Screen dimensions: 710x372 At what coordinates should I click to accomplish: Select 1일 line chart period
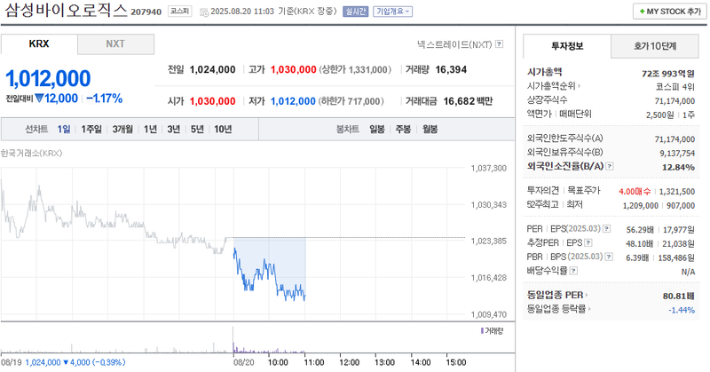[x=64, y=129]
